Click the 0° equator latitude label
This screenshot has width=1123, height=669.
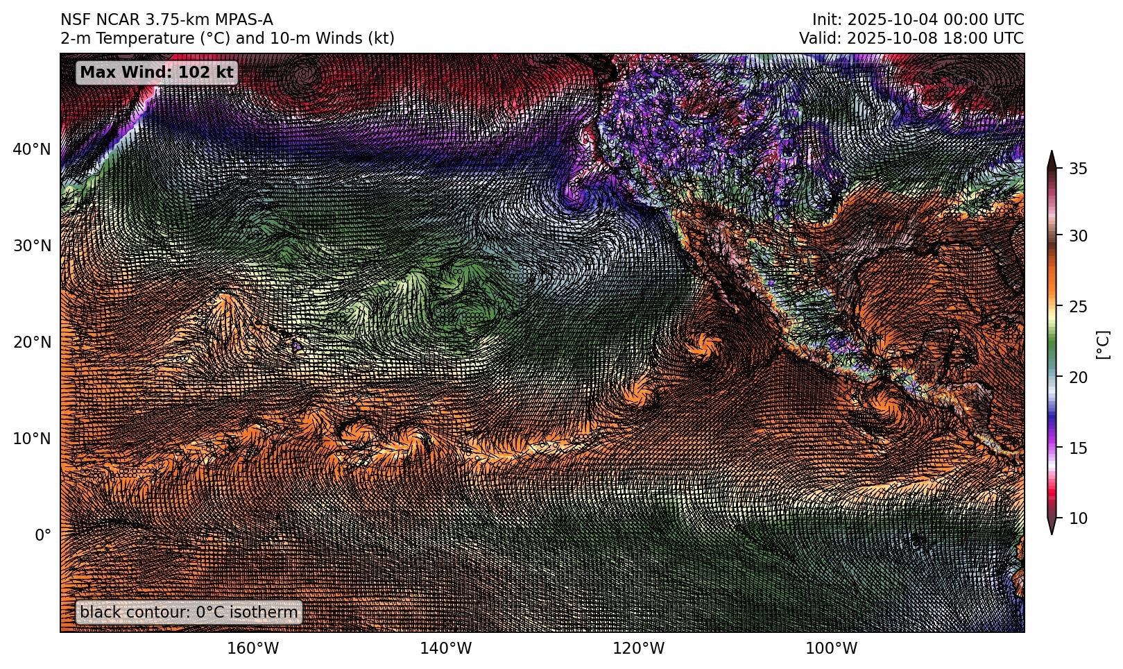43,535
